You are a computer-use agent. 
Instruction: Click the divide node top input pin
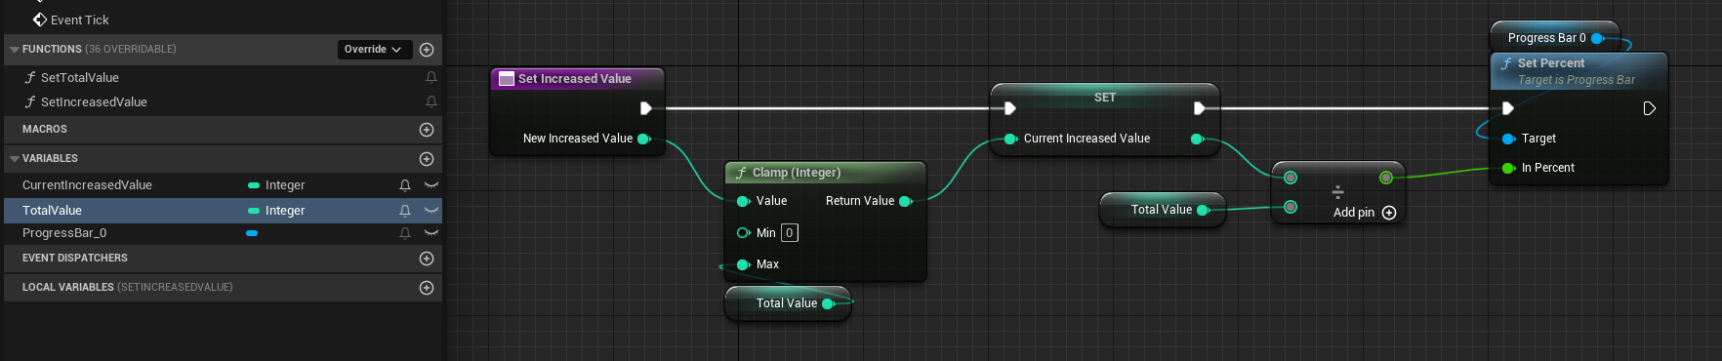(1291, 178)
